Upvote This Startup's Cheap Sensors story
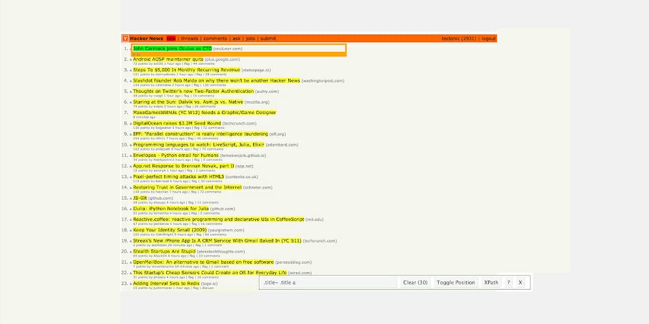Viewport: 649px width, 324px height. [x=131, y=273]
